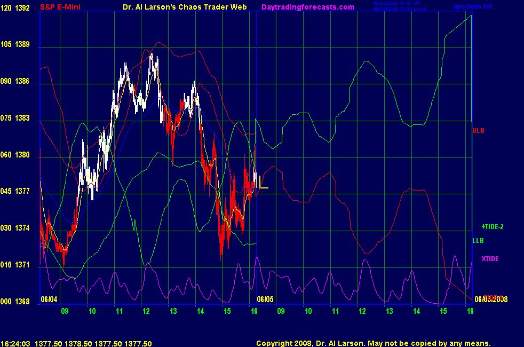Image resolution: width=524 pixels, height=347 pixels.
Task: Click the 1368 price axis label
Action: pos(22,302)
